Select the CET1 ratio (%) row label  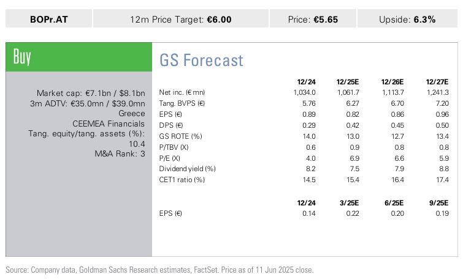pos(182,180)
